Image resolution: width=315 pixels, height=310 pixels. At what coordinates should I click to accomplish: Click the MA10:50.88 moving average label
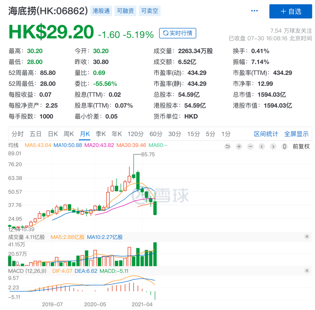68,145
